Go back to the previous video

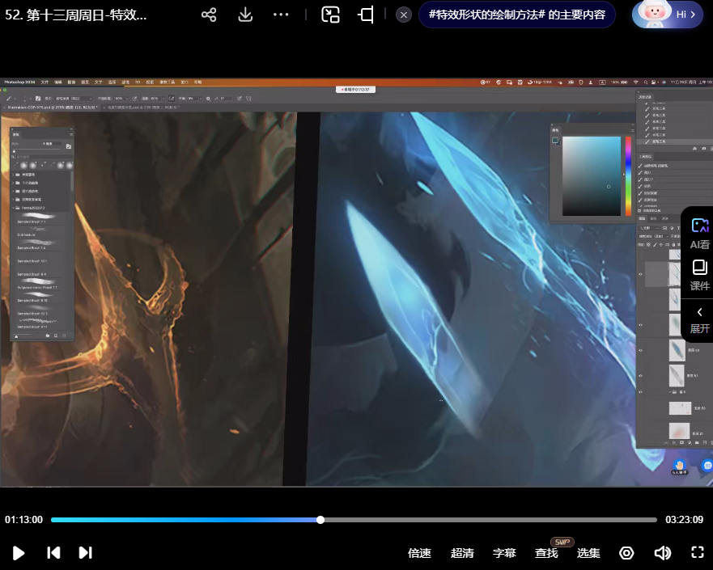click(53, 553)
